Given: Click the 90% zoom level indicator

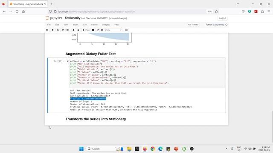Looking at the screenshot, I should [x=209, y=11].
